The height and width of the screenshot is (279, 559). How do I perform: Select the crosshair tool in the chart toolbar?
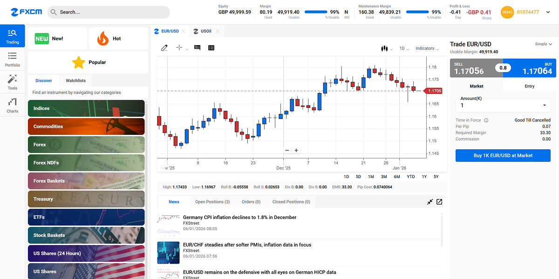click(179, 47)
